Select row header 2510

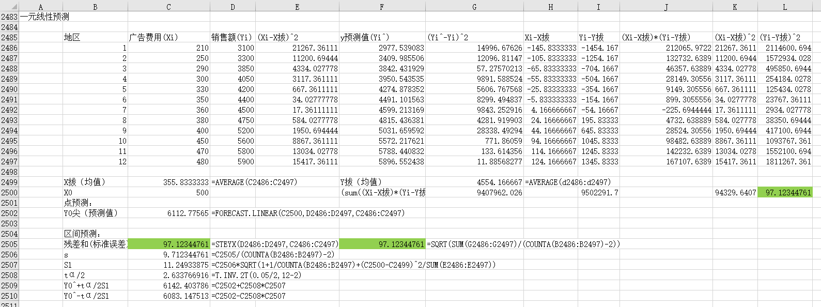click(9, 296)
